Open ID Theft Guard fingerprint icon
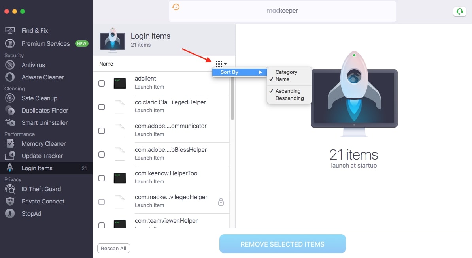The image size is (472, 258). [x=9, y=189]
